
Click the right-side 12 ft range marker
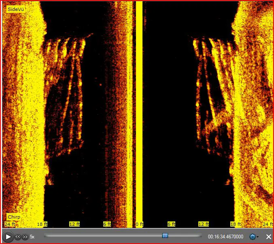coord(204,224)
